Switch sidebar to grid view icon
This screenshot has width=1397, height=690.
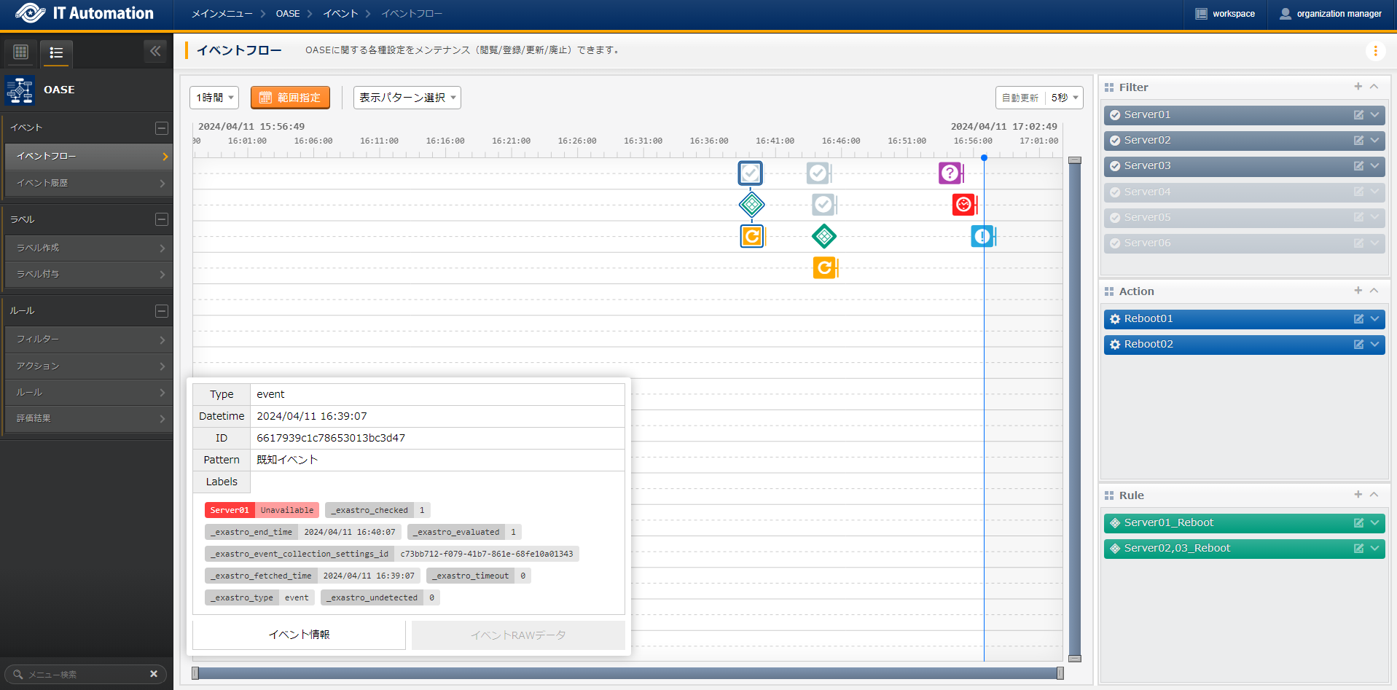click(x=21, y=52)
